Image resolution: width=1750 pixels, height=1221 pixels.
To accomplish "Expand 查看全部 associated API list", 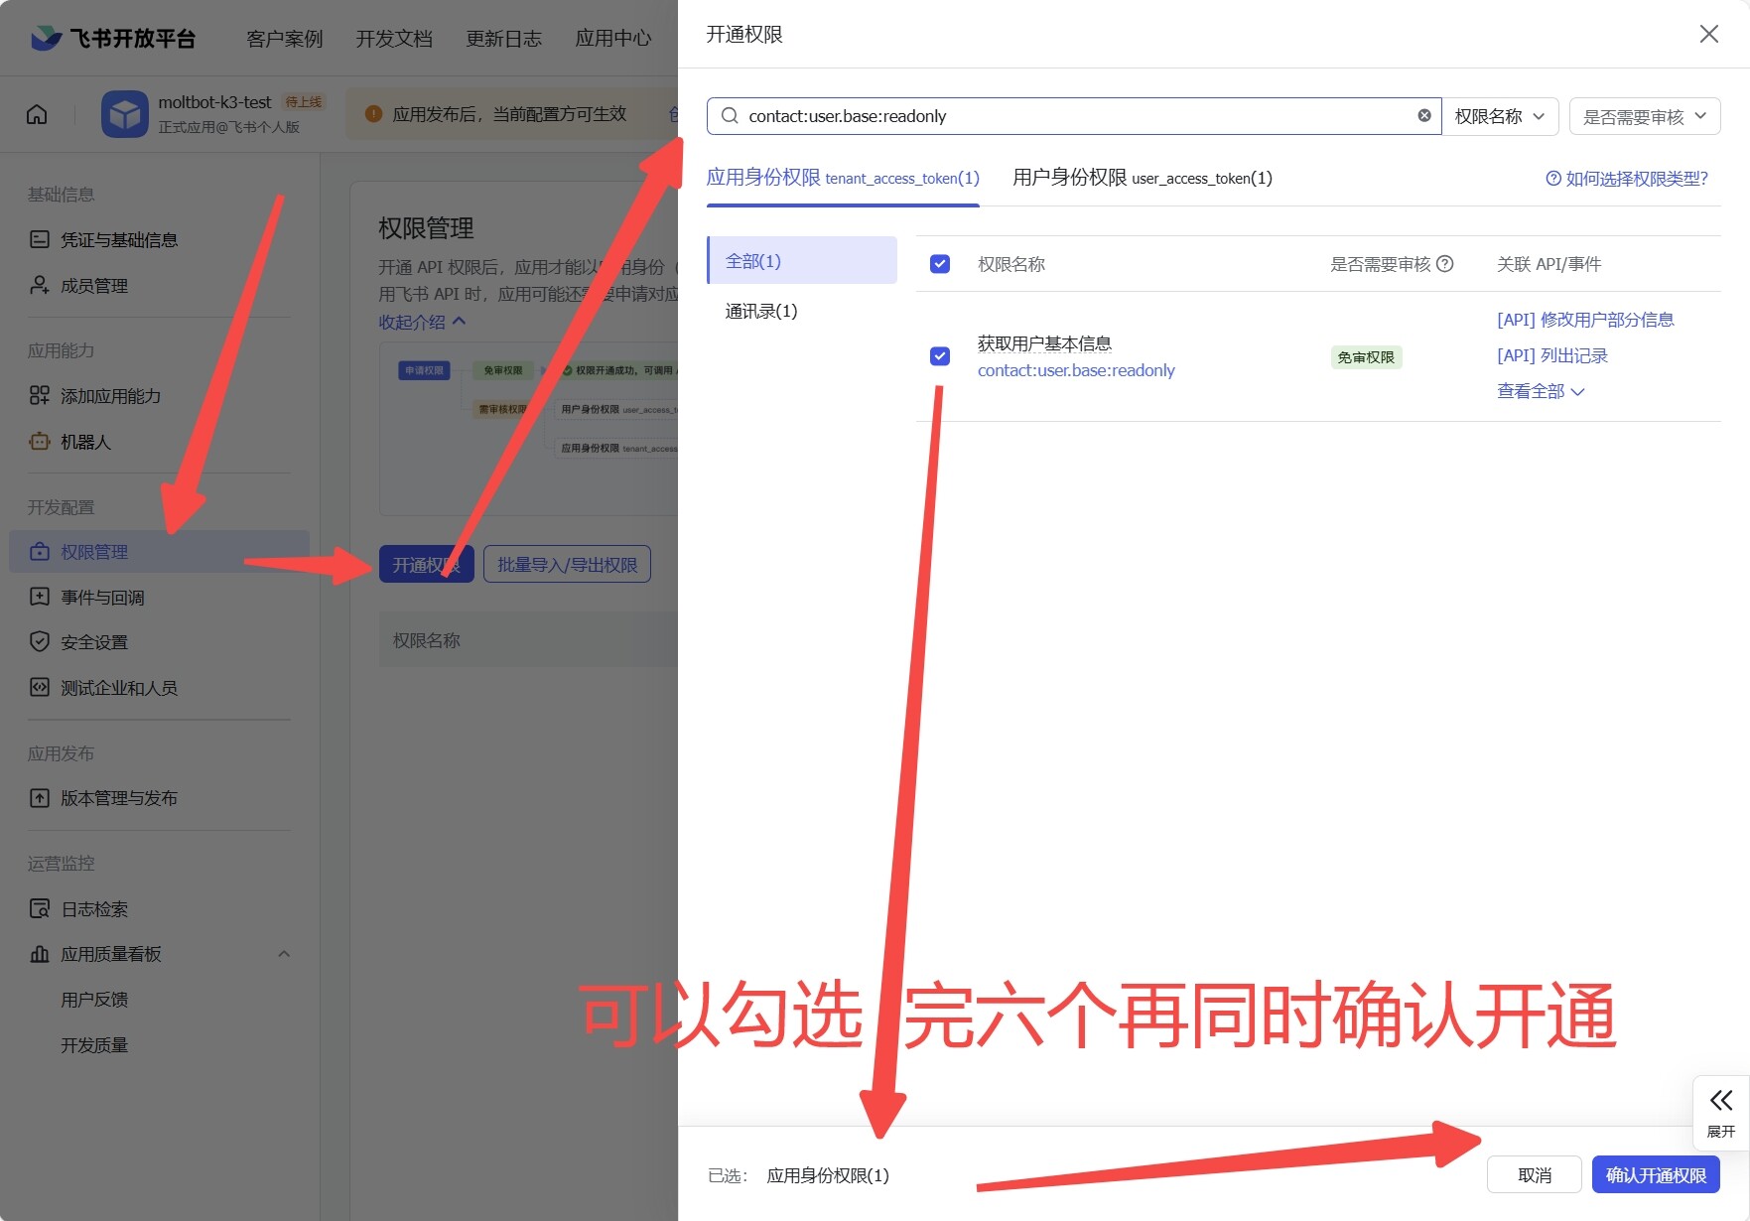I will (1540, 391).
